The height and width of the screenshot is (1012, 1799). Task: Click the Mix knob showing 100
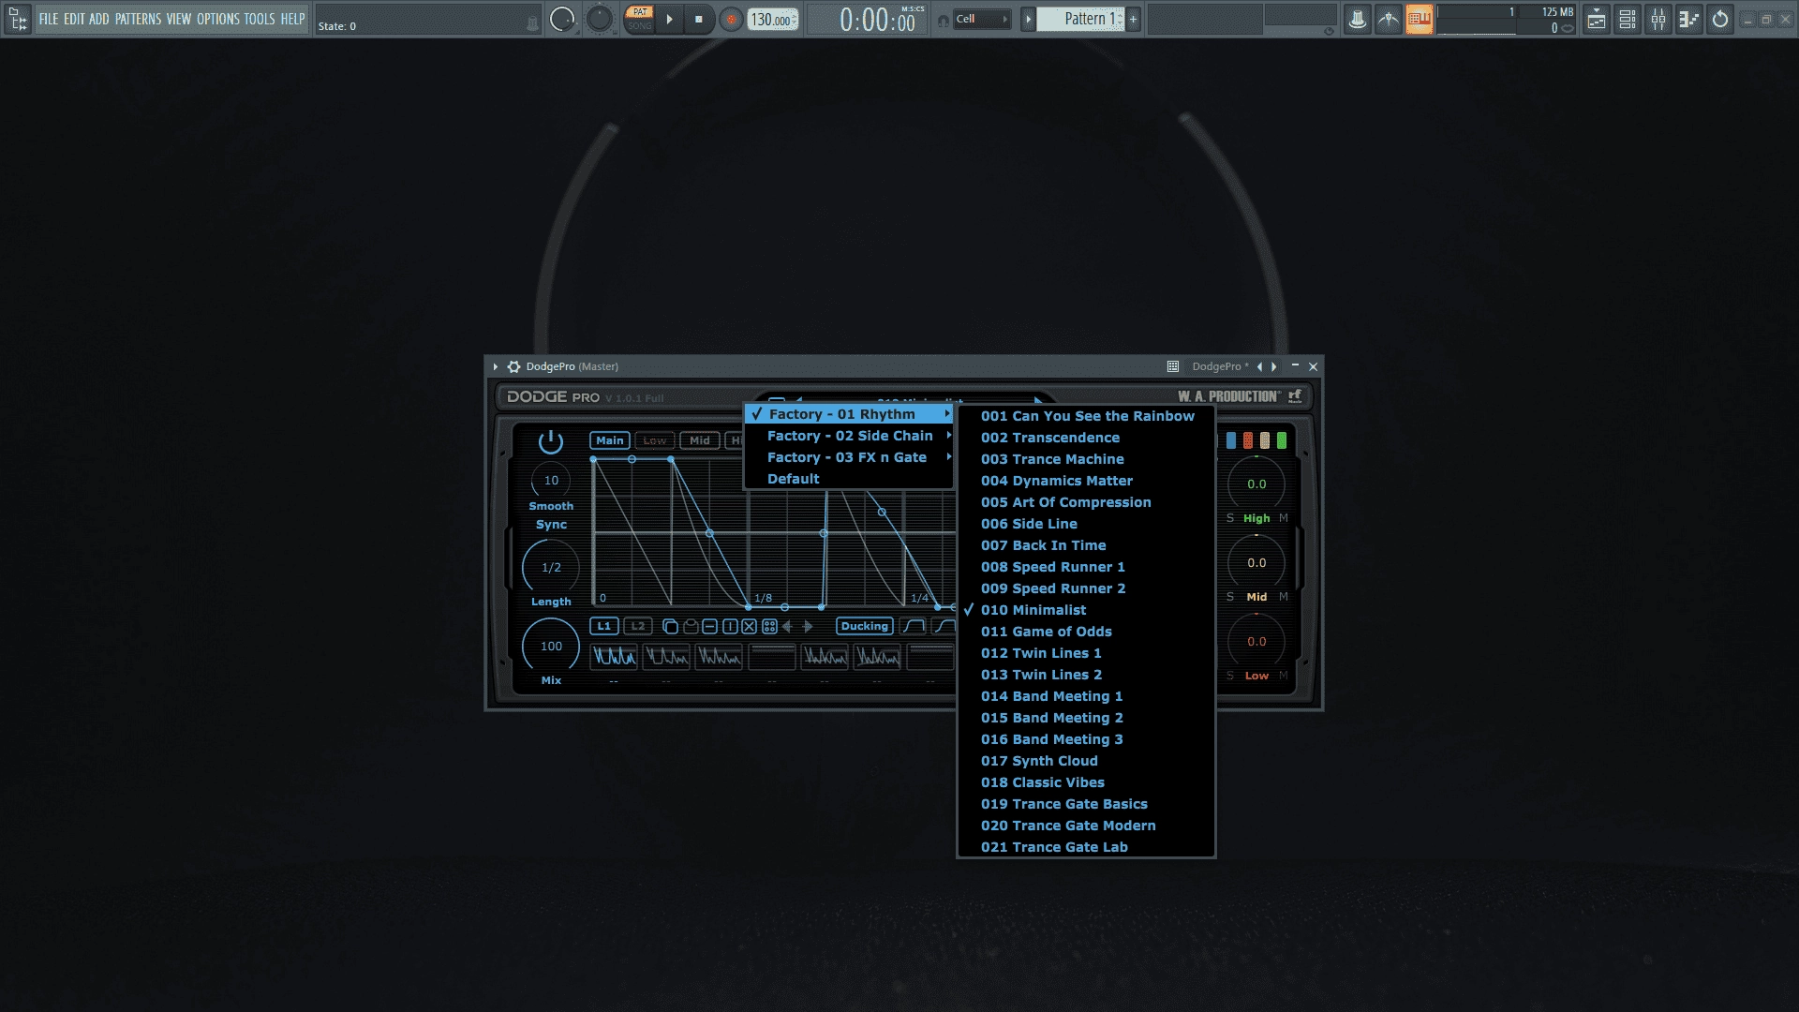pyautogui.click(x=551, y=647)
